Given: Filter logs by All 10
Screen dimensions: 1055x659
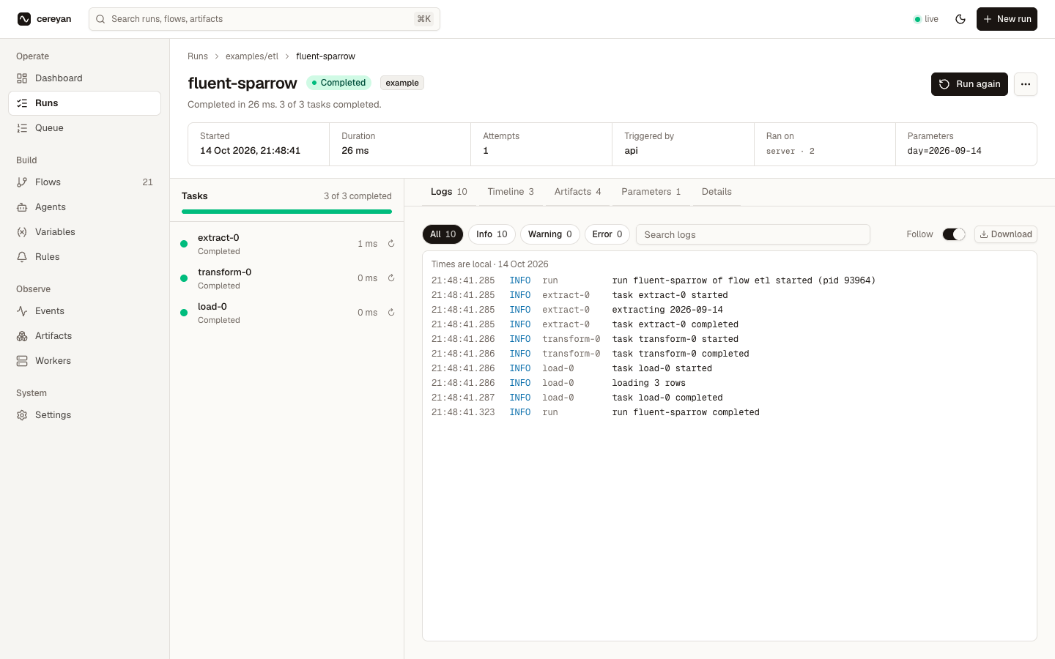Looking at the screenshot, I should [443, 234].
